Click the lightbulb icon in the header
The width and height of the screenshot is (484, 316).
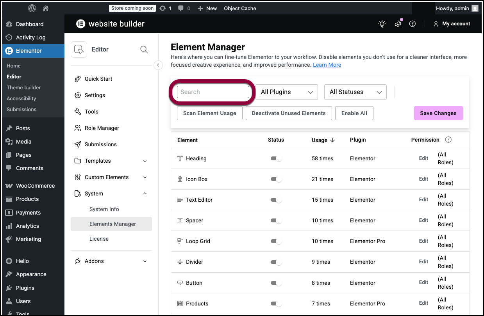click(382, 24)
